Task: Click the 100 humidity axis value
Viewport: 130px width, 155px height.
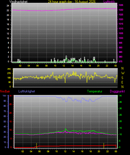Action: coord(4,96)
